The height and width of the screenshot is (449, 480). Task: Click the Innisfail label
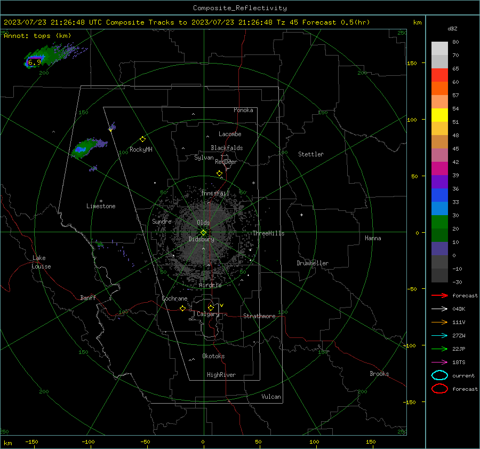(x=215, y=193)
